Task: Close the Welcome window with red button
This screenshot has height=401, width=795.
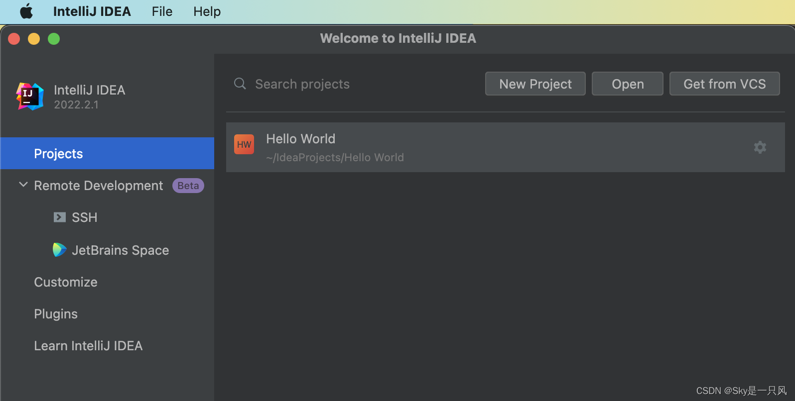Action: pos(14,39)
